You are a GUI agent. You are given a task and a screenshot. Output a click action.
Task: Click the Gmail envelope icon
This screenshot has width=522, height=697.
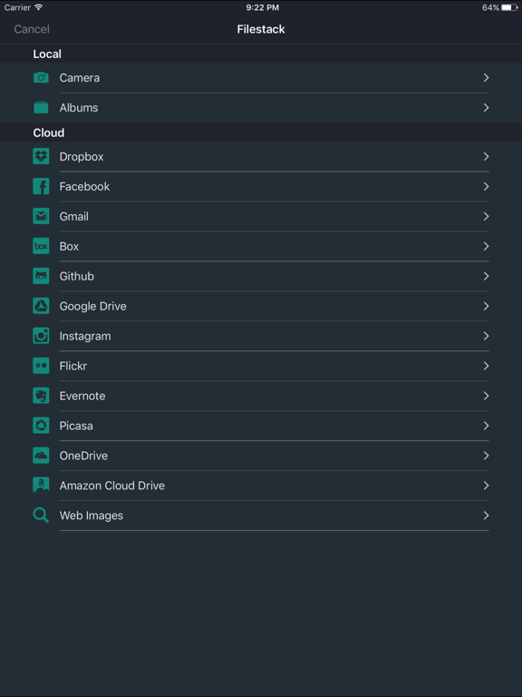(41, 216)
